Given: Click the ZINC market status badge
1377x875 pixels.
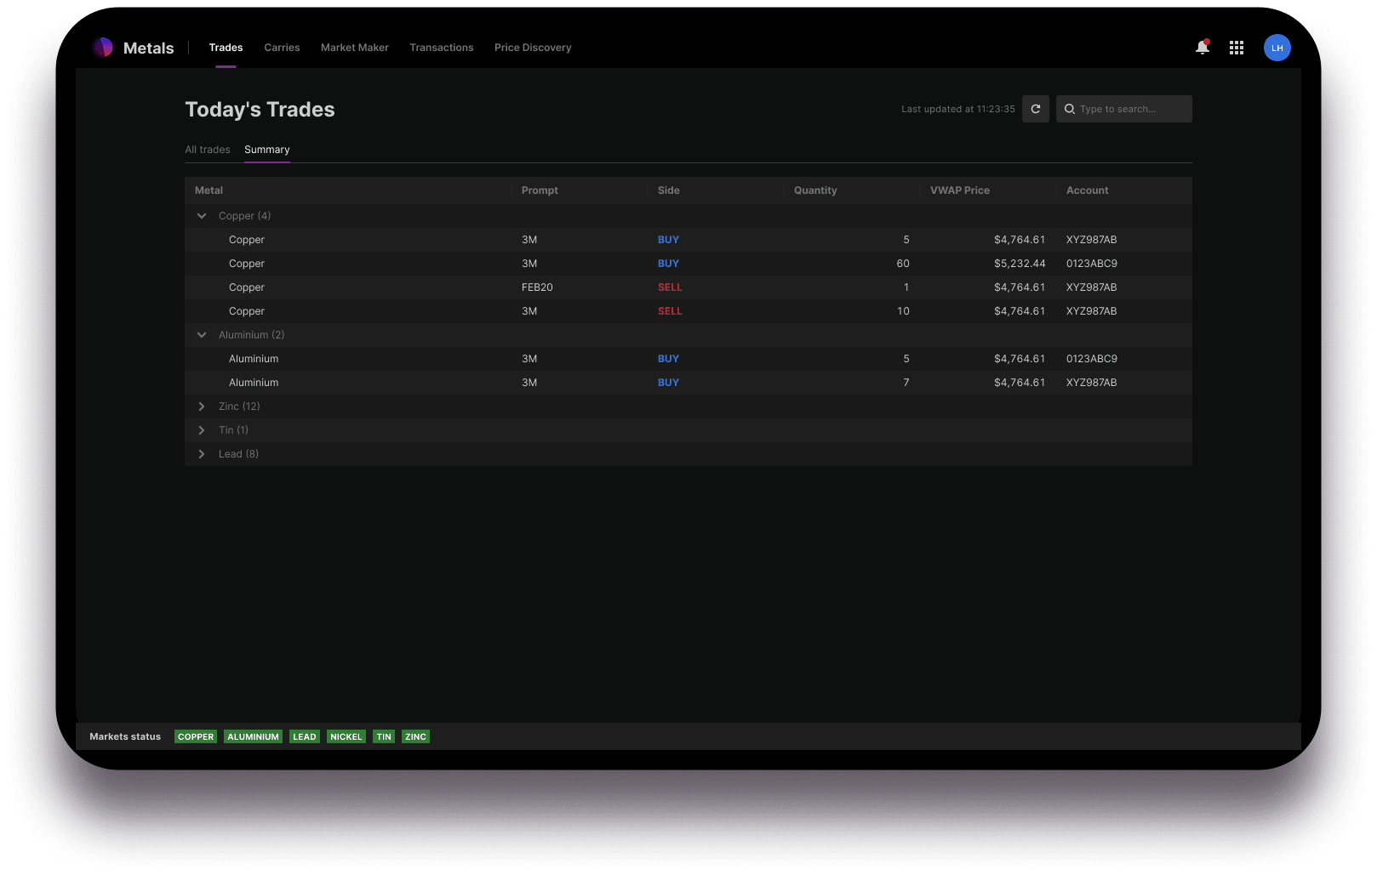Looking at the screenshot, I should [415, 736].
